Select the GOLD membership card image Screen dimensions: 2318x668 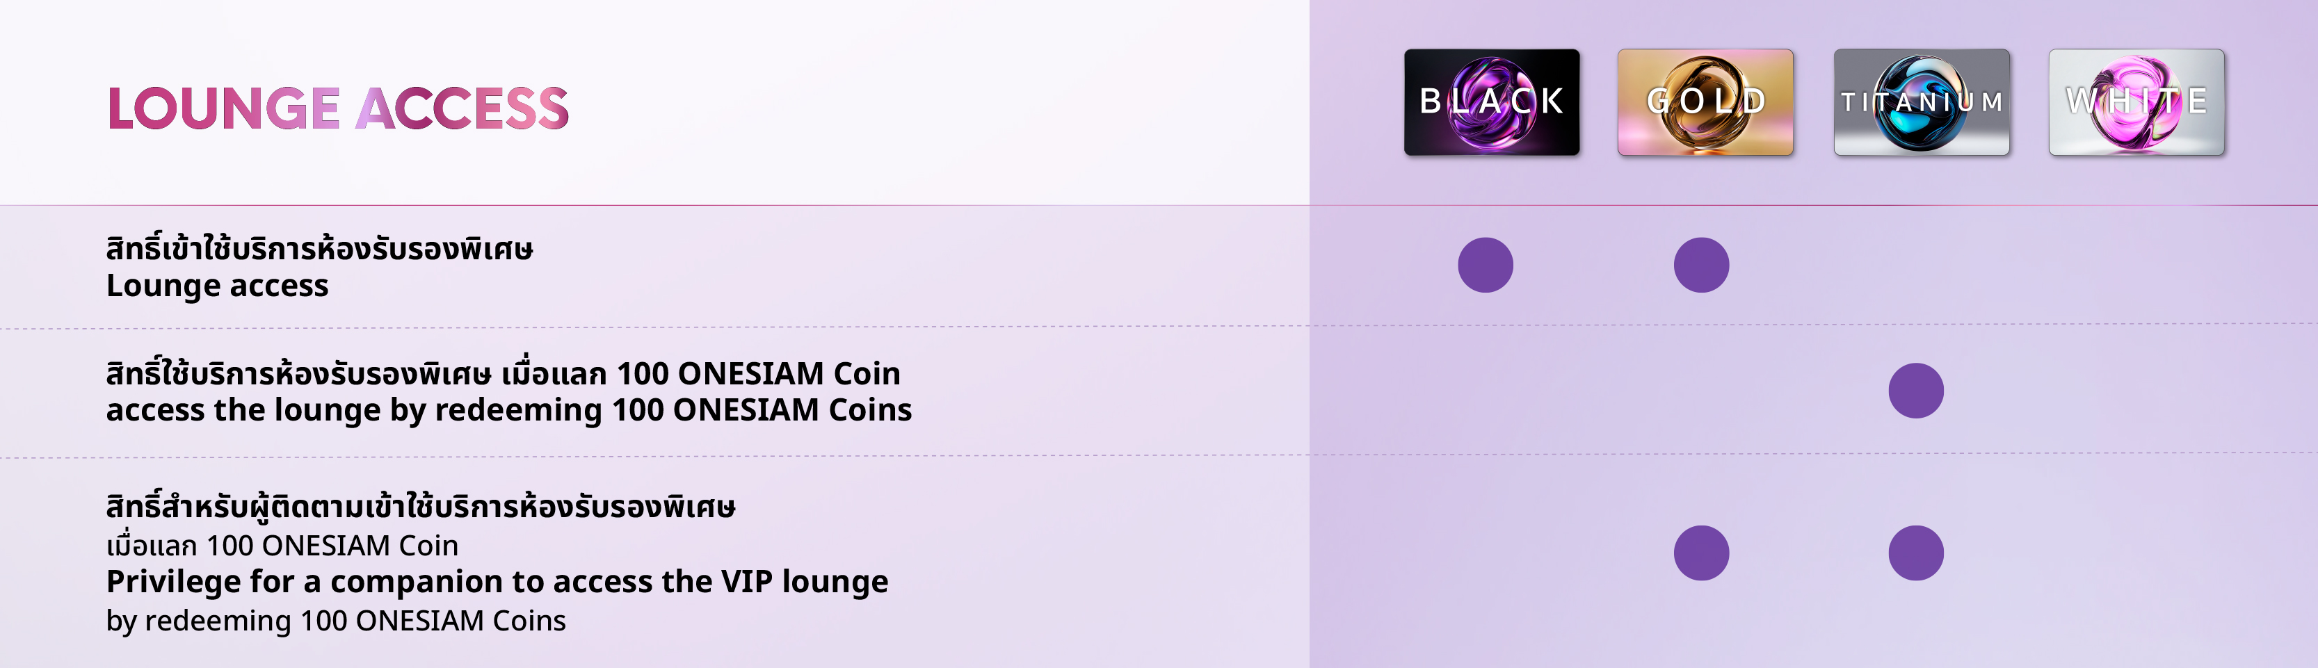click(1705, 101)
